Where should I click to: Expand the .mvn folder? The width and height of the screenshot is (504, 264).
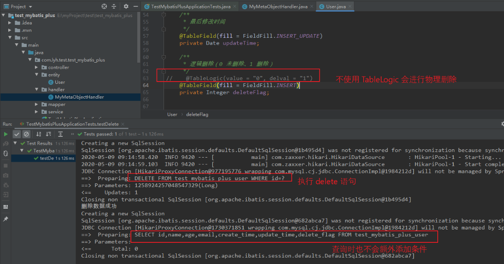pos(10,30)
